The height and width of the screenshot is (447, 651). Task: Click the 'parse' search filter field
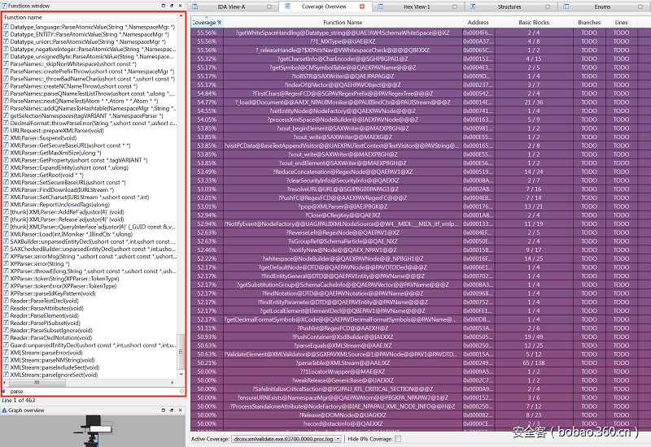coord(90,391)
